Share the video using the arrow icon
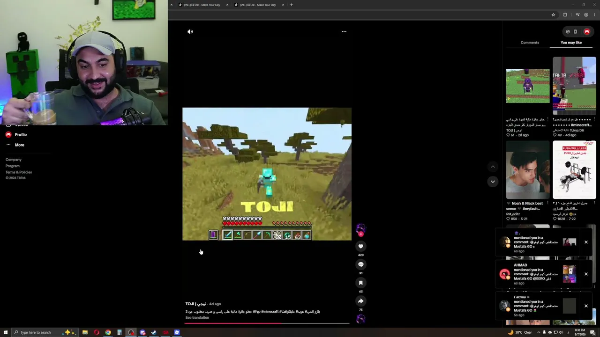The image size is (600, 337). pos(360,301)
